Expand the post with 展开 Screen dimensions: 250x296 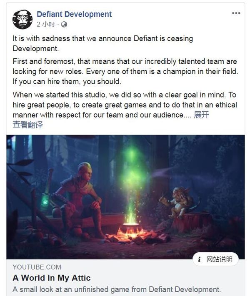coord(201,115)
